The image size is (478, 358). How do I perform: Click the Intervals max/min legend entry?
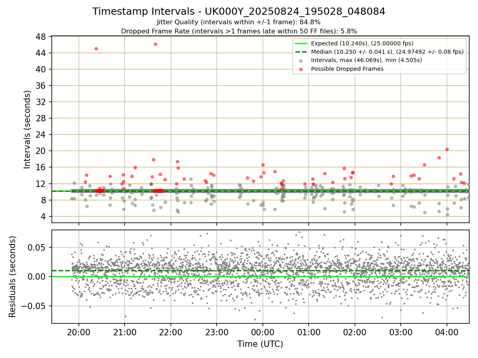[366, 60]
